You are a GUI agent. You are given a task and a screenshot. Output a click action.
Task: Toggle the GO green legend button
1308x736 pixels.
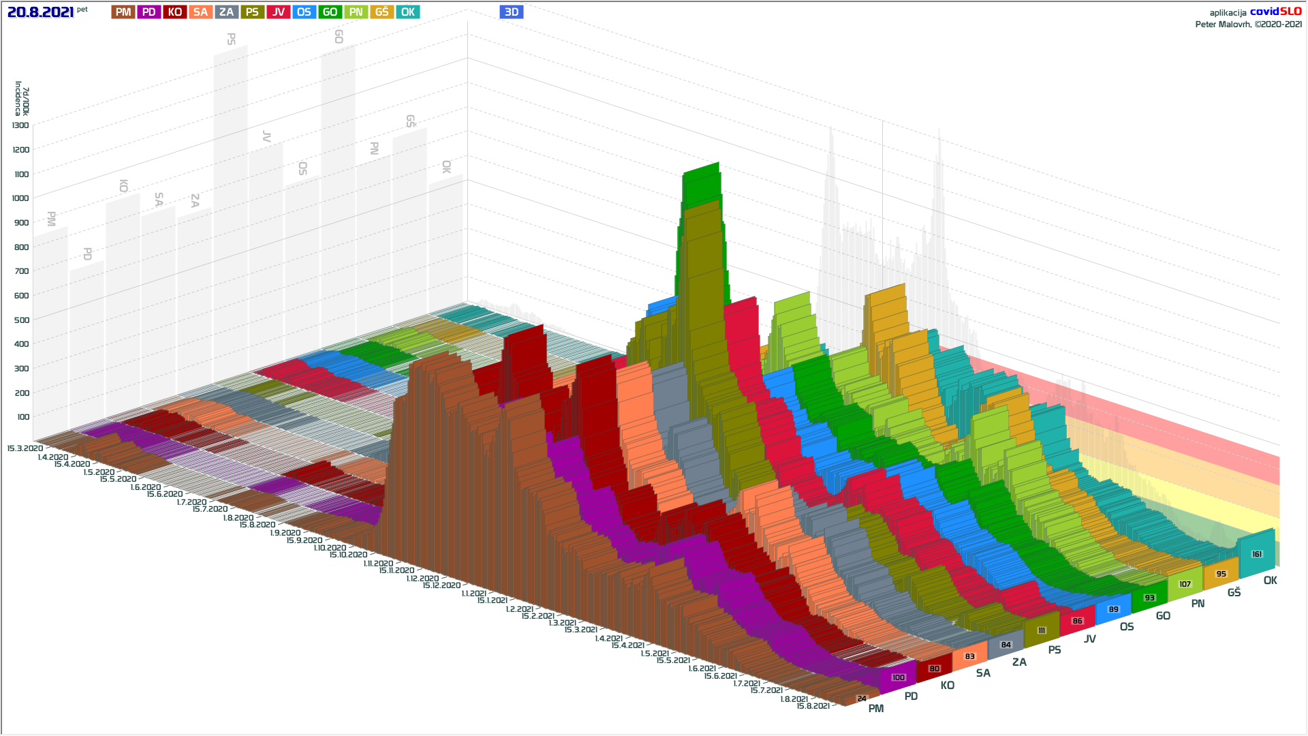point(330,12)
